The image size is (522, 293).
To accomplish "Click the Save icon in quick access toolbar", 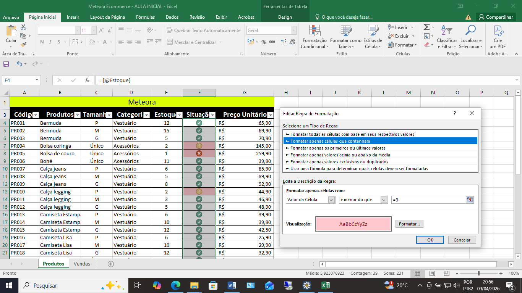I will (x=6, y=64).
